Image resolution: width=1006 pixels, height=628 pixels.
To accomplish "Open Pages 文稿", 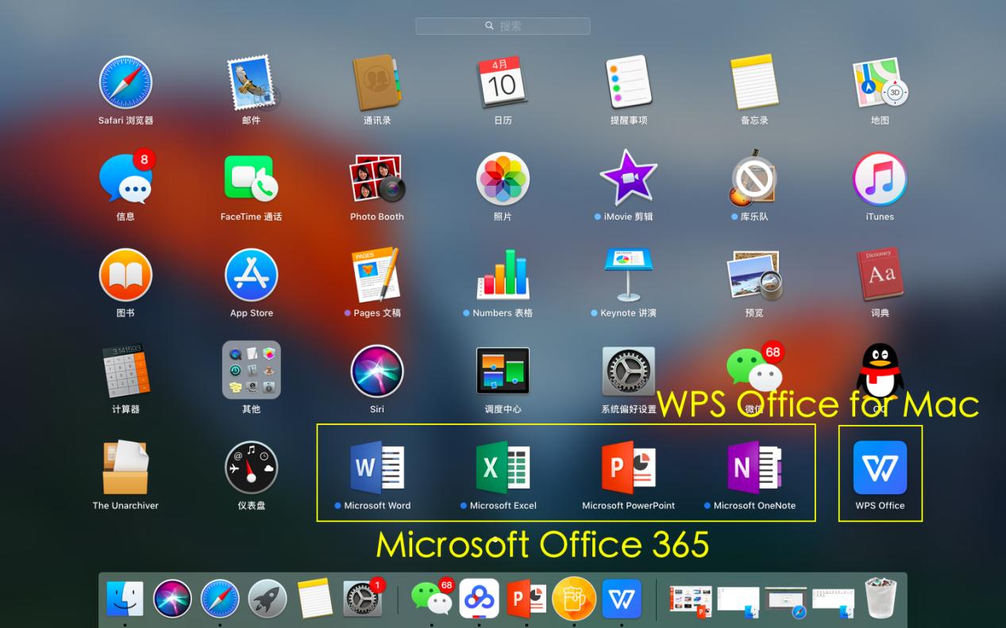I will pos(377,275).
